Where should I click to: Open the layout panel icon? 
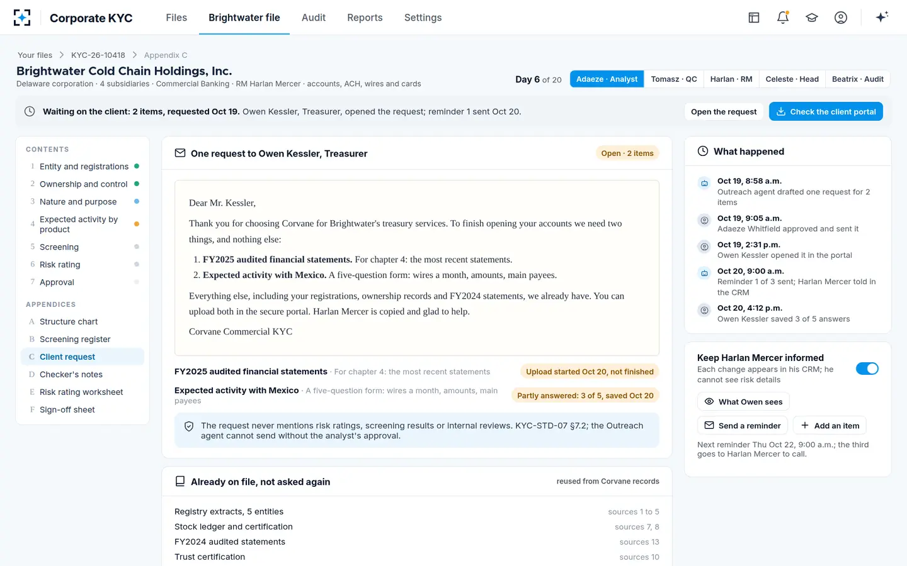coord(754,18)
